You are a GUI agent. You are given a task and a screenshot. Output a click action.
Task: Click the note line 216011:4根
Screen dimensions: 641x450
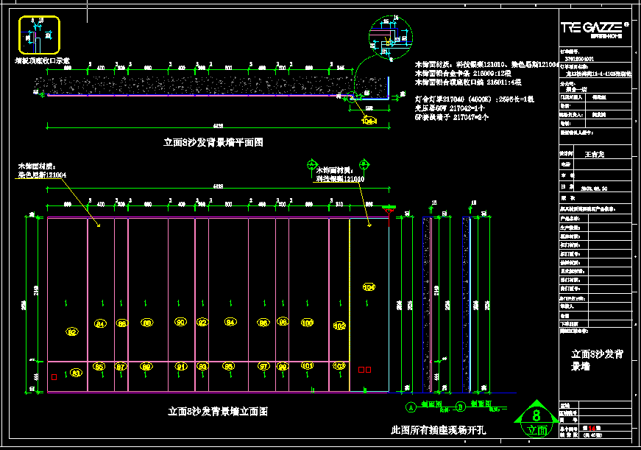point(468,82)
